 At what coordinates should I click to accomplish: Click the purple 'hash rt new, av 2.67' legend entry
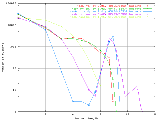click(x=105, y=14)
